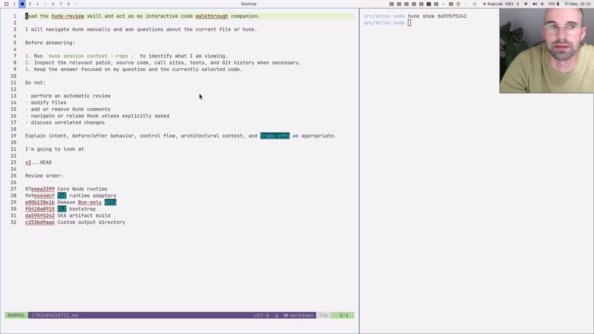Open the volume speaker icon
This screenshot has width=594, height=334.
point(534,4)
